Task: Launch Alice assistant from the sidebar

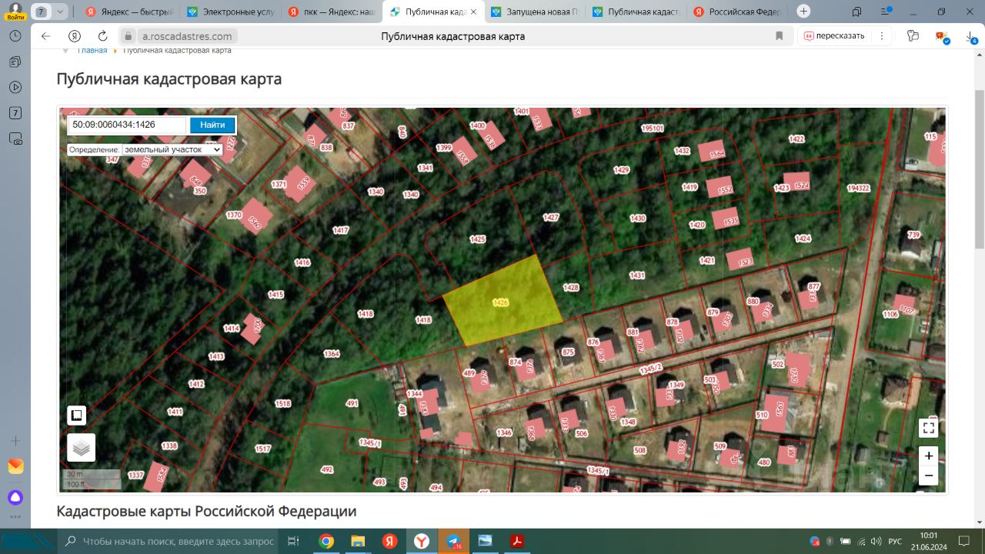Action: pyautogui.click(x=15, y=497)
